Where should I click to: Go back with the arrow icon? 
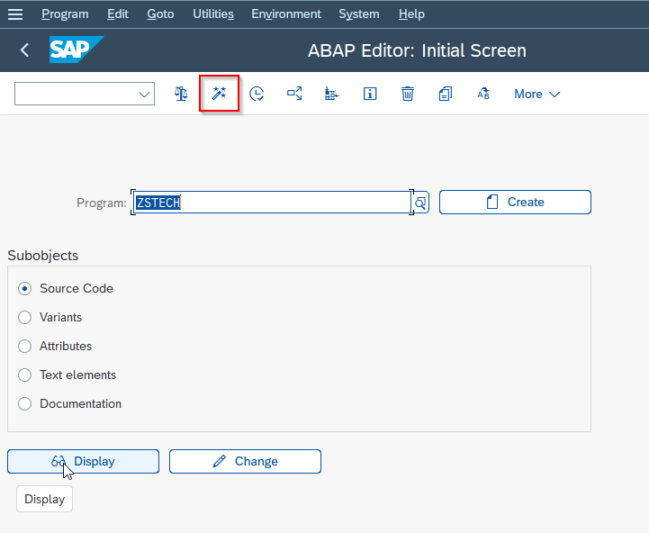(x=24, y=50)
